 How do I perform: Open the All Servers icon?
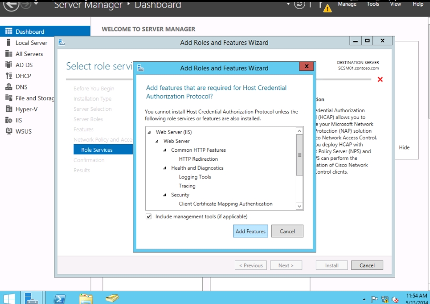9,54
